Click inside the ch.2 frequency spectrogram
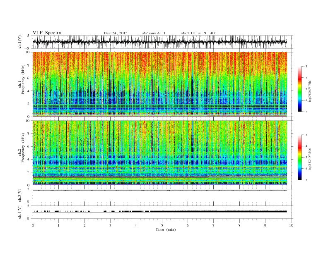The width and height of the screenshot is (328, 253). (x=160, y=153)
